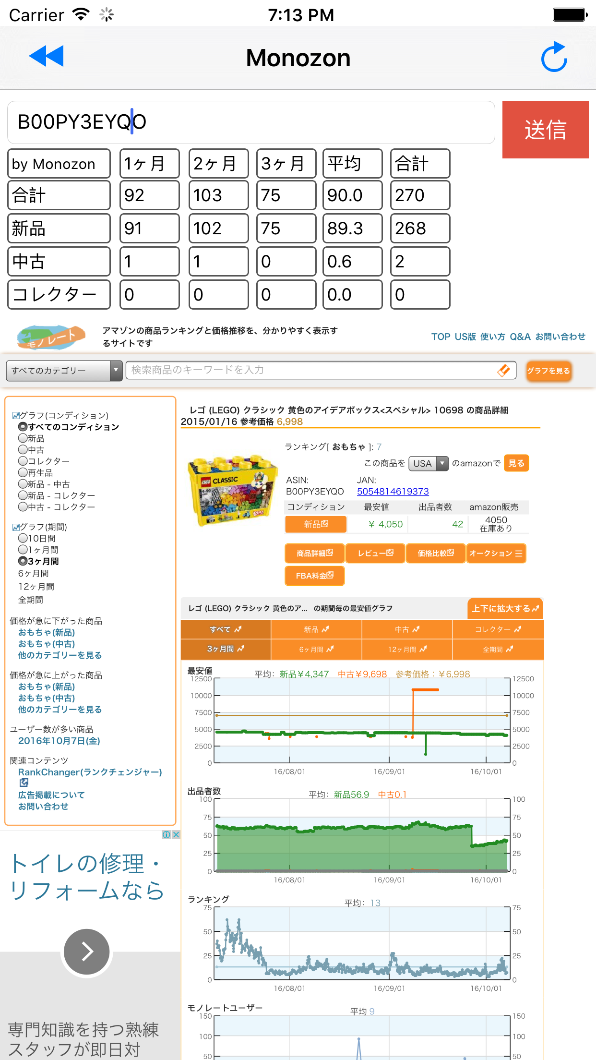Click the 新品 condition button
The width and height of the screenshot is (596, 1060).
pyautogui.click(x=316, y=524)
